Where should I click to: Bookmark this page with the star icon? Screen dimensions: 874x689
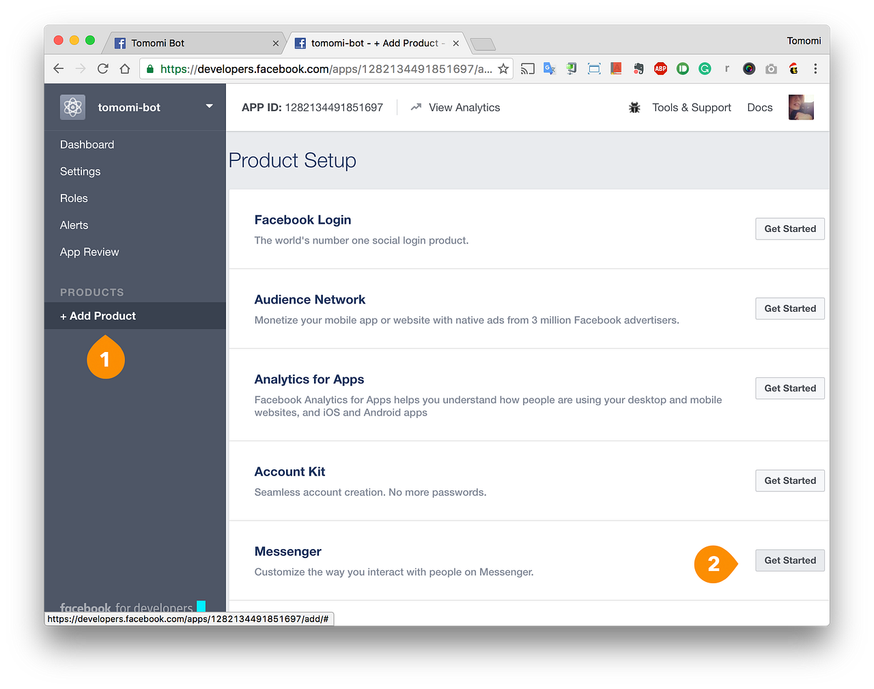(x=503, y=68)
